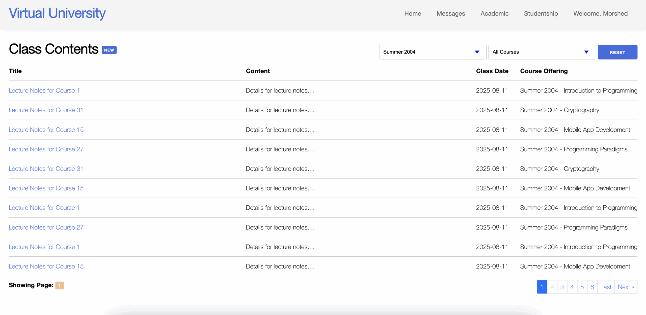
Task: Open the first Lecture Notes for Course 27
Action: click(46, 149)
